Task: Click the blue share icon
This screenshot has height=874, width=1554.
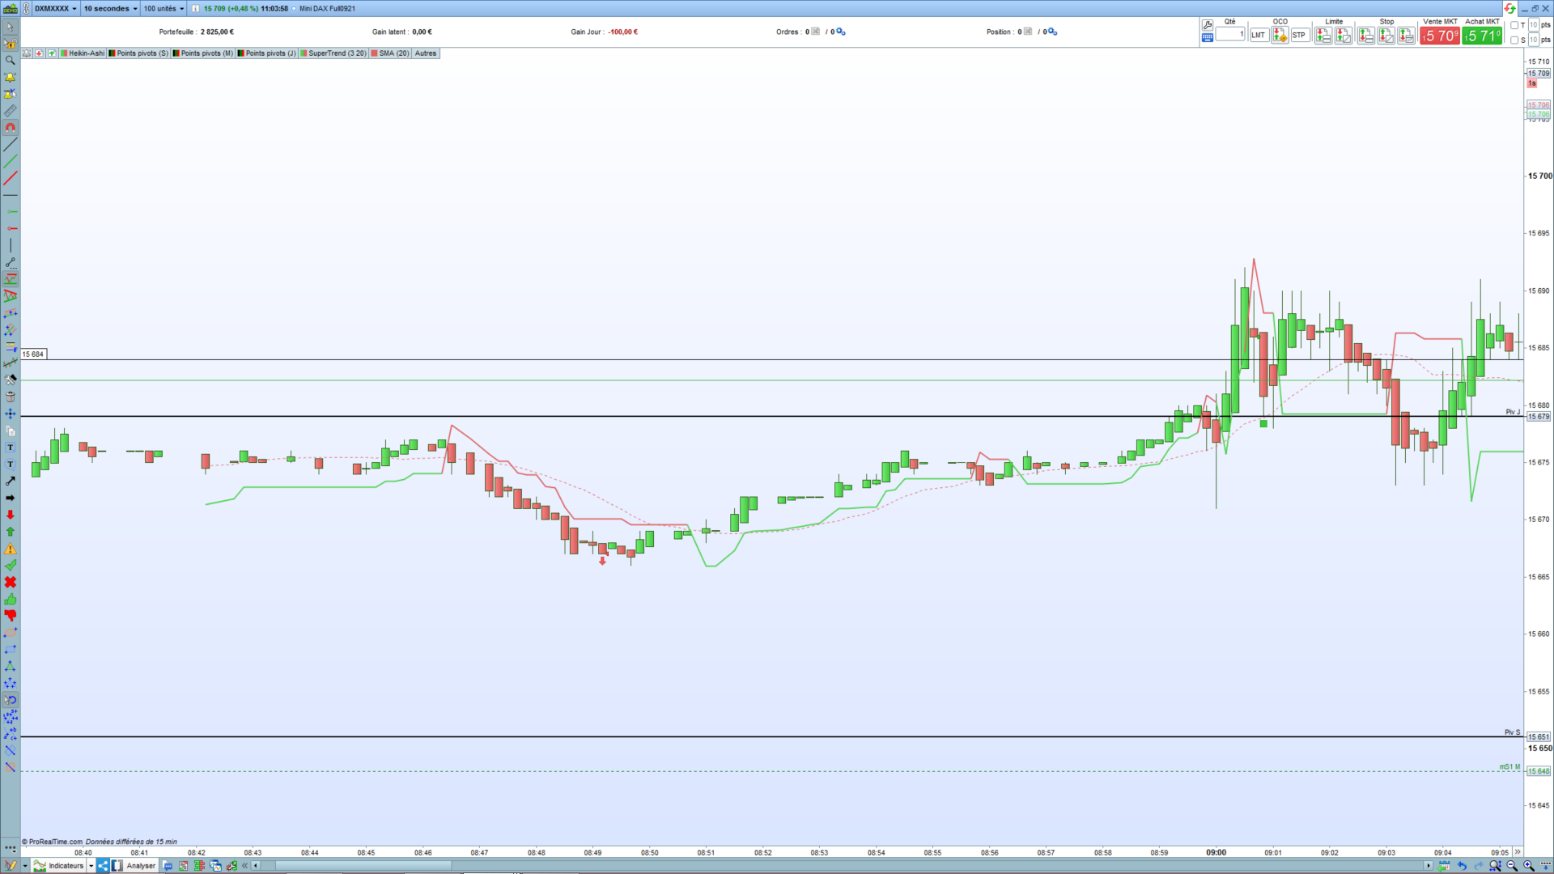Action: [103, 866]
